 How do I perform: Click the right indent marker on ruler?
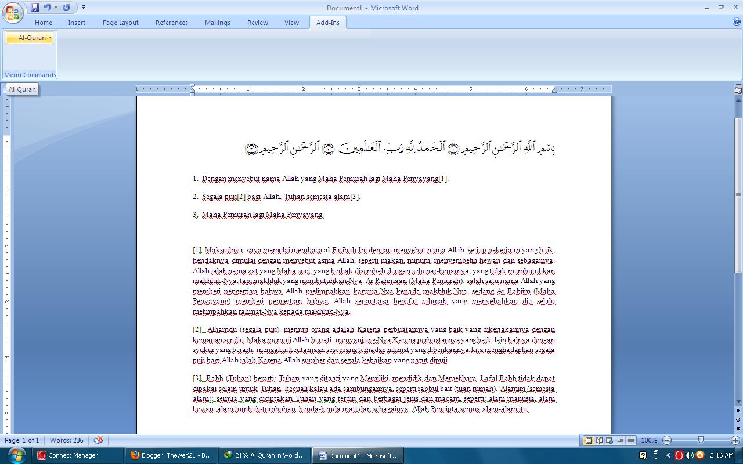click(554, 90)
